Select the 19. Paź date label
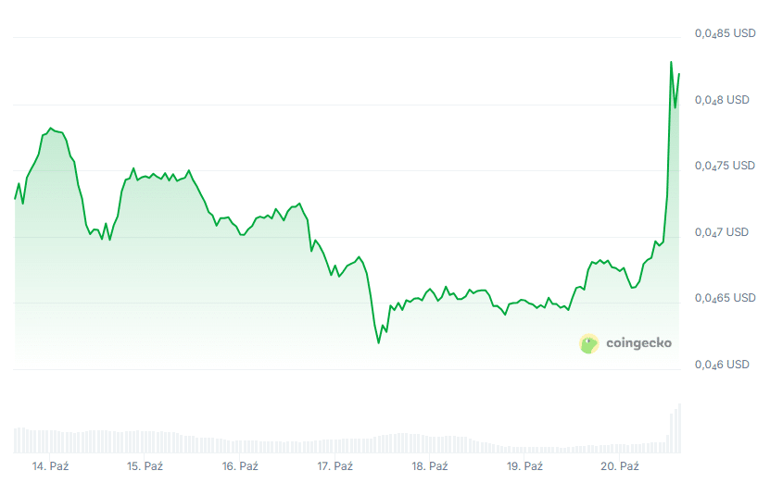This screenshot has height=483, width=770. pos(525,466)
